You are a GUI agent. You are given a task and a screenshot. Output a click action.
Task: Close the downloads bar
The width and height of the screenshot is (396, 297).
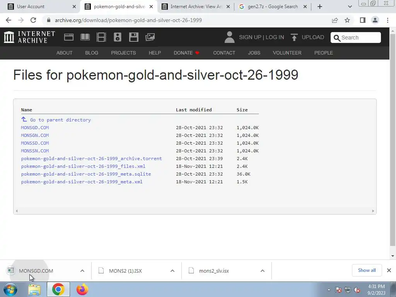click(x=389, y=270)
